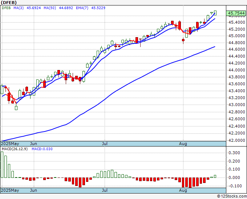
Task: Click the 43.0000 price axis label
Action: [237, 105]
